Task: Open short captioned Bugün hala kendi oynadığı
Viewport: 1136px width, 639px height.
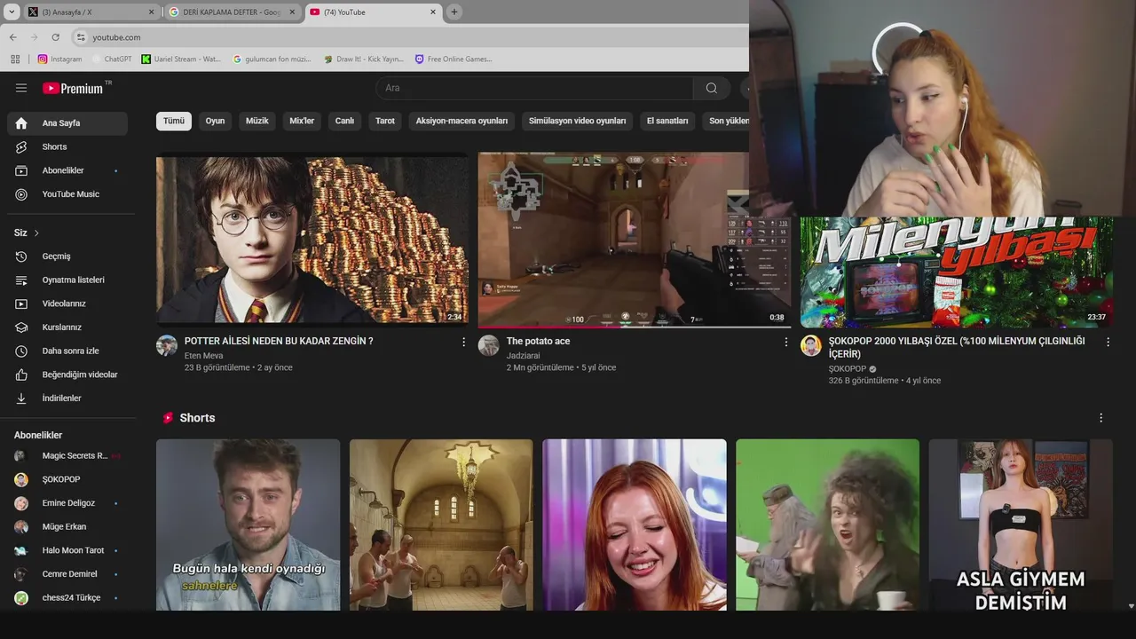Action: [x=248, y=525]
